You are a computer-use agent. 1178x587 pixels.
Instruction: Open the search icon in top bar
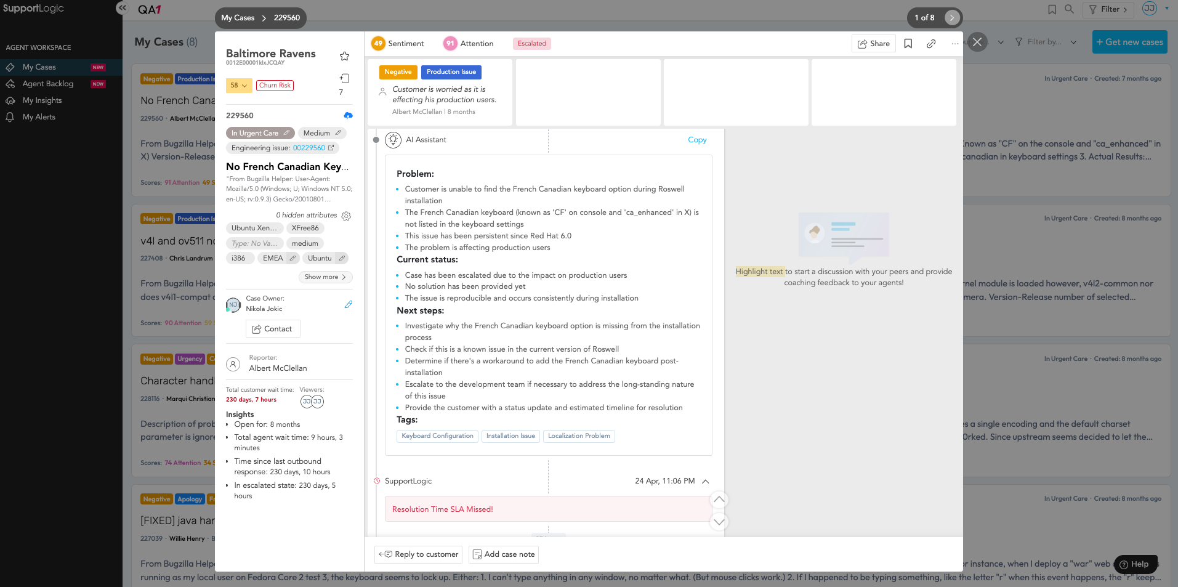(1069, 9)
